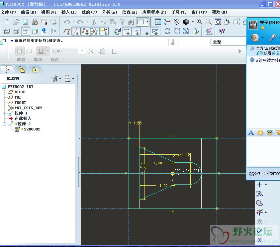Click the overlapping geometry check icon
The width and height of the screenshot is (280, 247).
186,31
